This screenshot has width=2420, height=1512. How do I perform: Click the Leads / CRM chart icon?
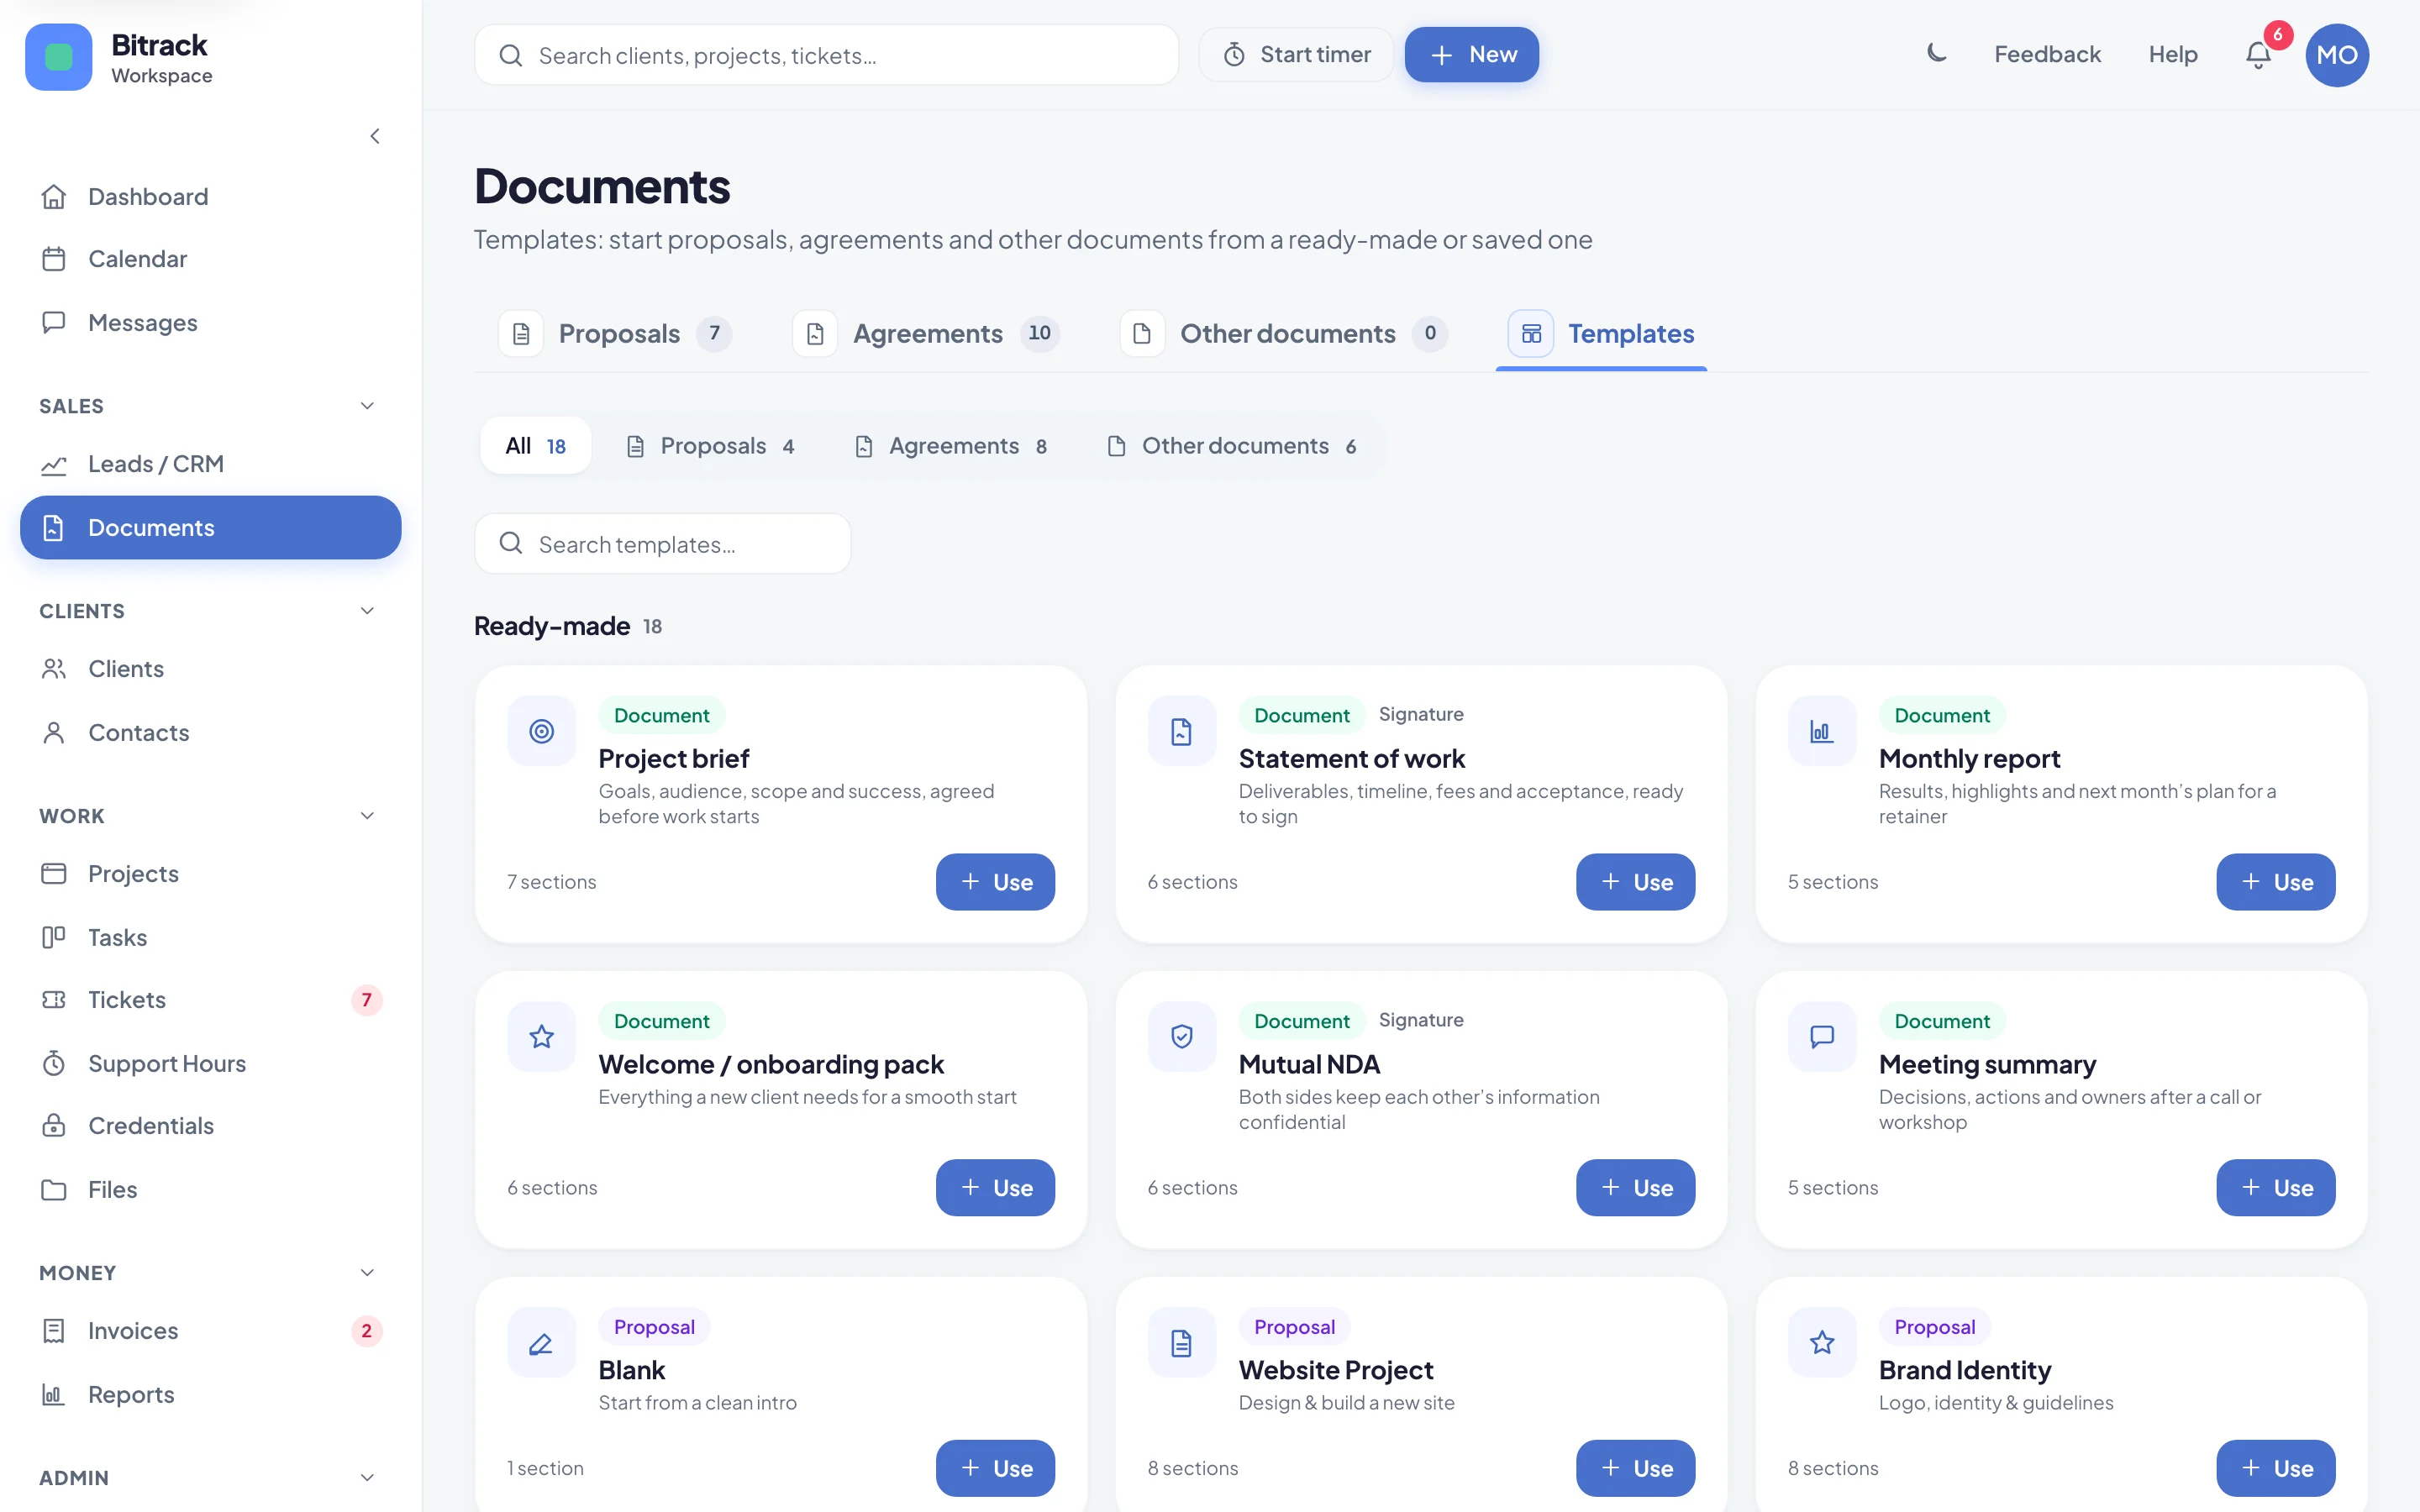[54, 464]
